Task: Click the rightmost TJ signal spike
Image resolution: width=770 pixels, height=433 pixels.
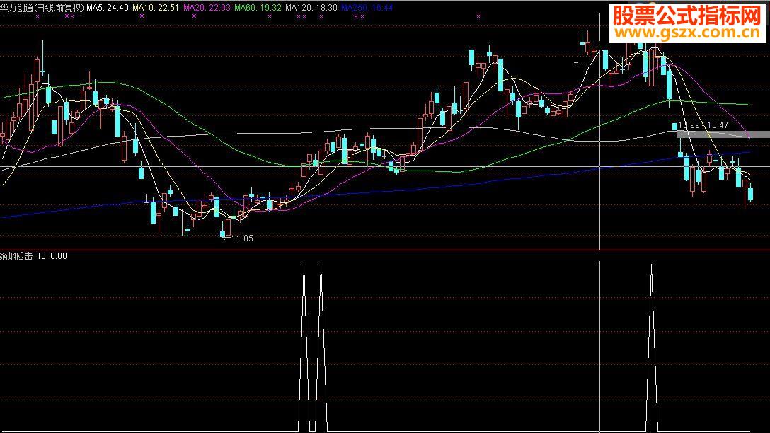Action: point(652,347)
